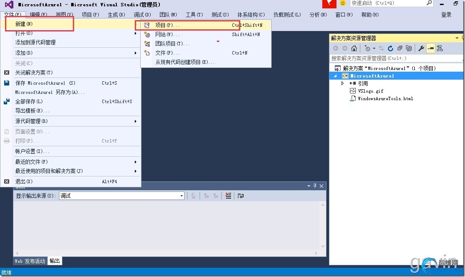
Task: Choose 项目(P)... in the New submenu
Action: pos(206,25)
